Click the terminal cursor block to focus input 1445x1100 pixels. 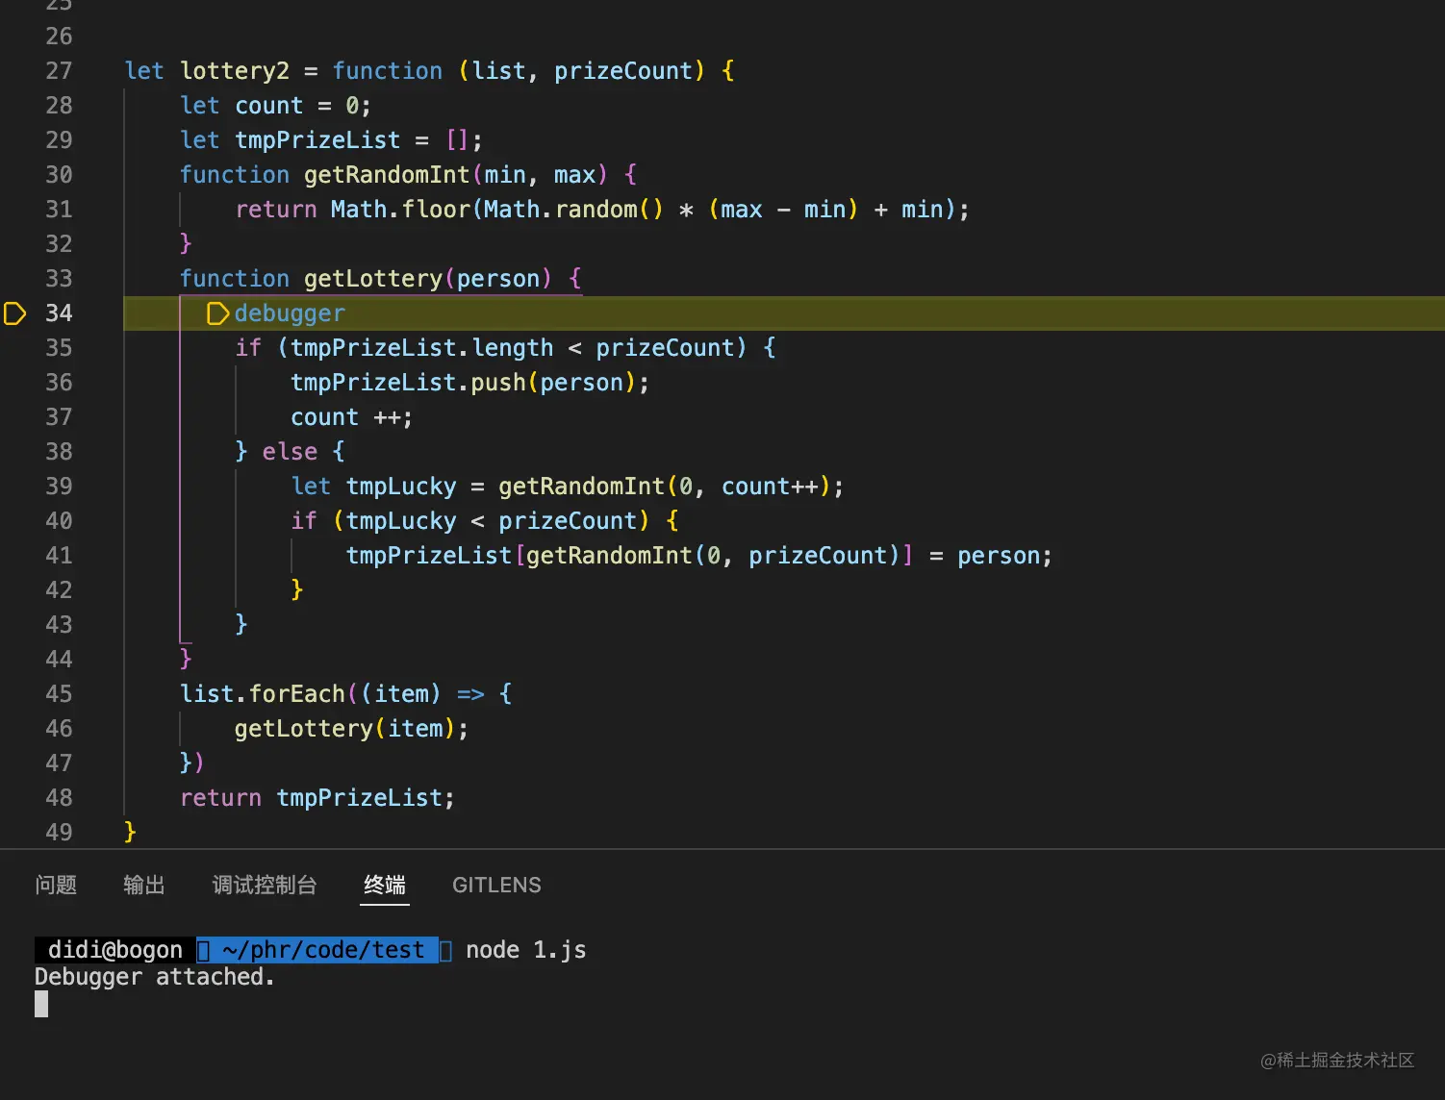pyautogui.click(x=41, y=1004)
